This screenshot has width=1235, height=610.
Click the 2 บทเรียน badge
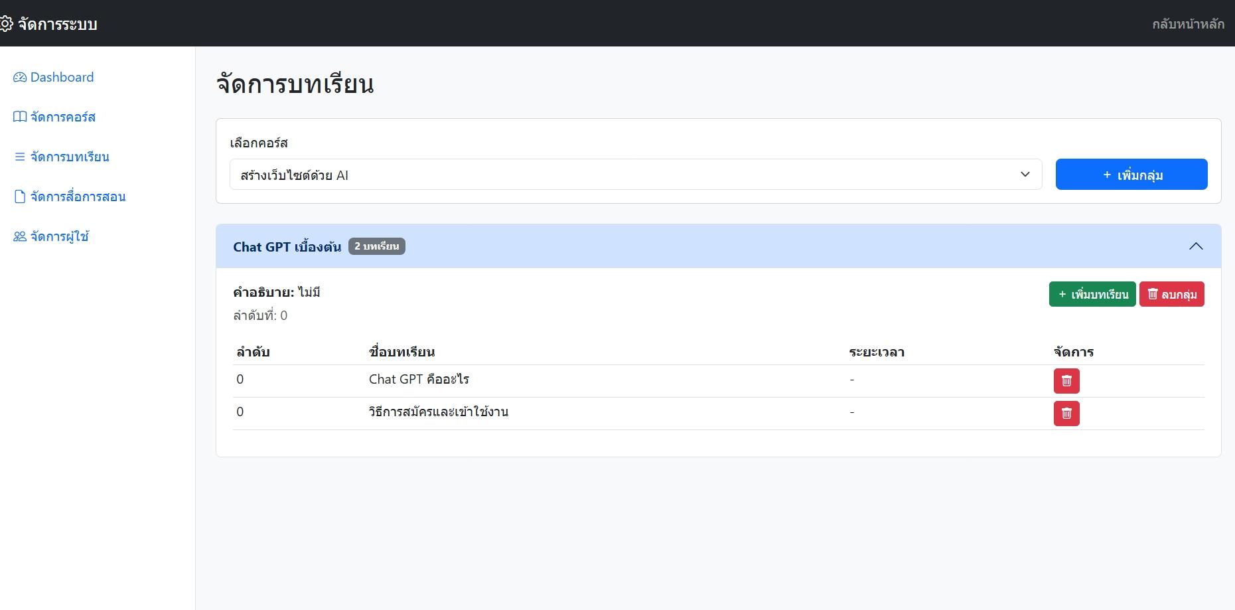click(377, 246)
